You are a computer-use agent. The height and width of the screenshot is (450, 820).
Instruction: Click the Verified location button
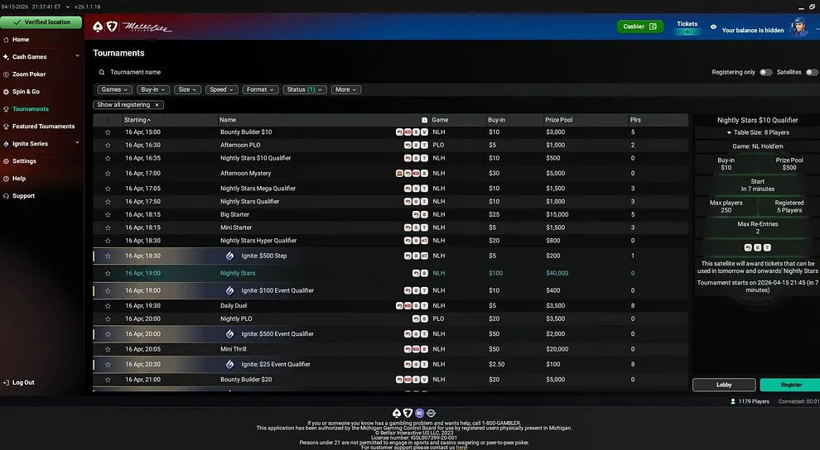(41, 22)
